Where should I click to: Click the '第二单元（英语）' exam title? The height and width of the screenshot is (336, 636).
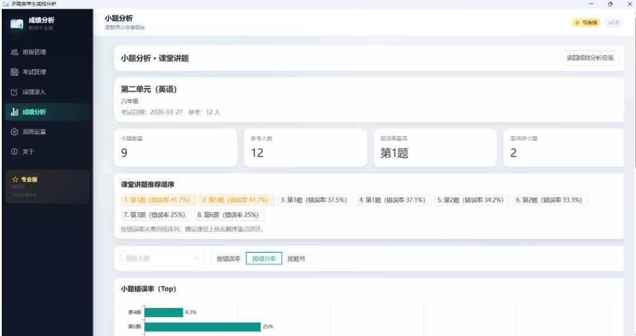[x=149, y=90]
